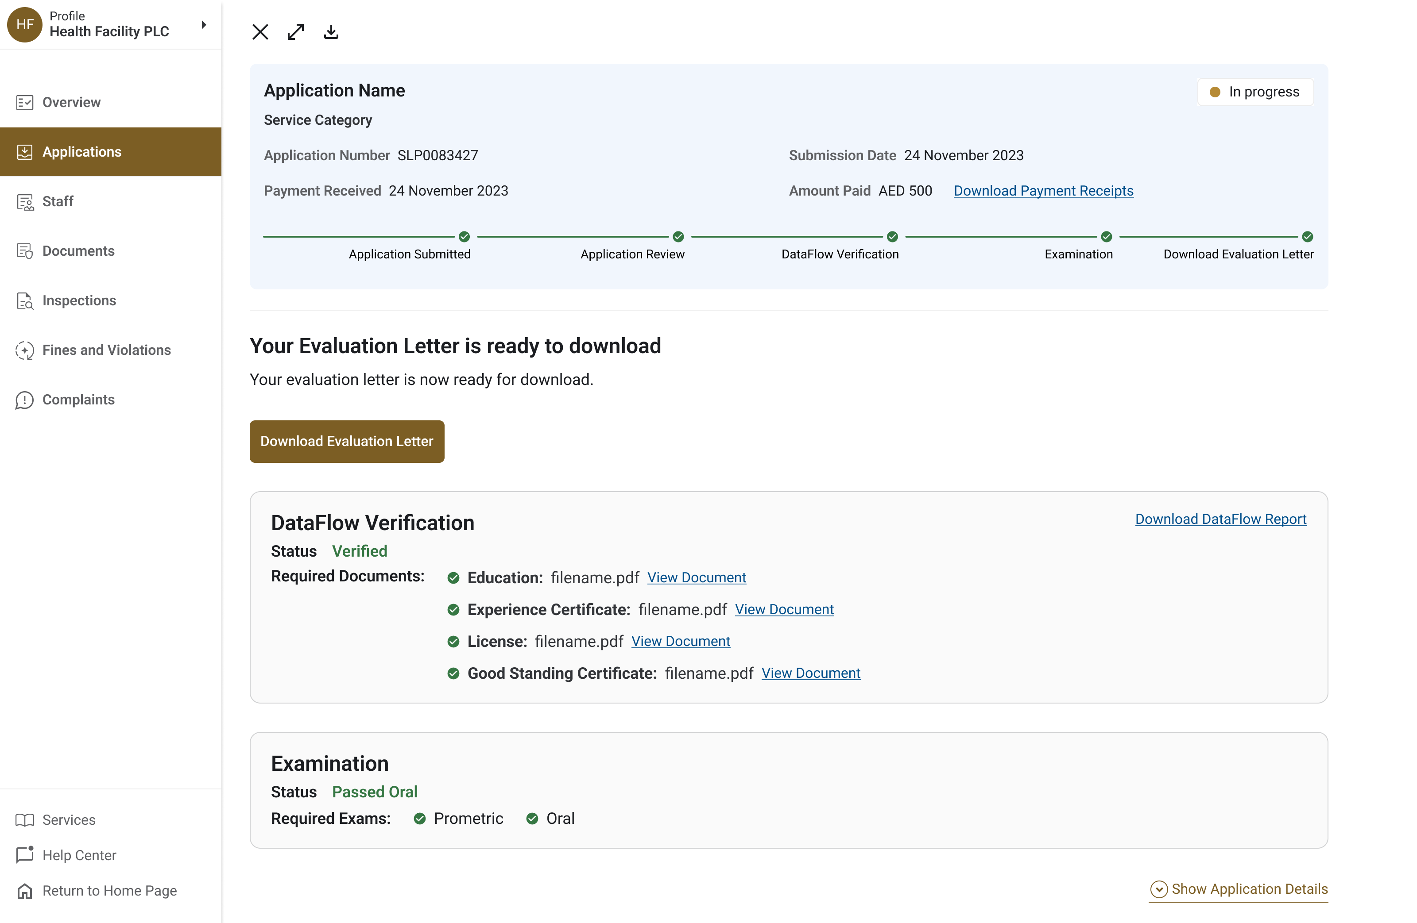
Task: Navigate to Inspections page
Action: [78, 300]
